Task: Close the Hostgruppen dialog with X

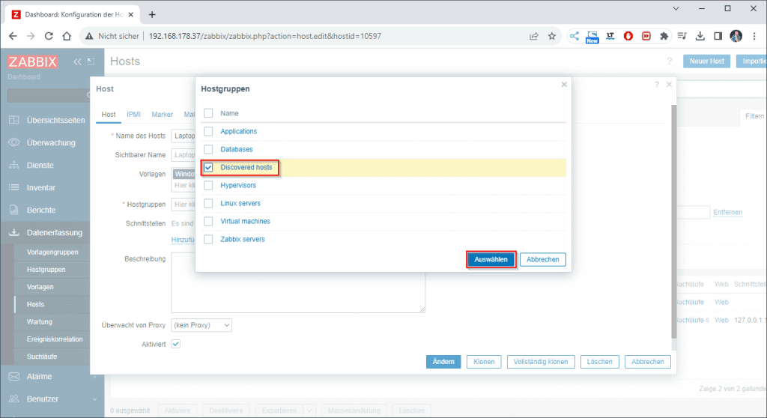Action: (564, 85)
